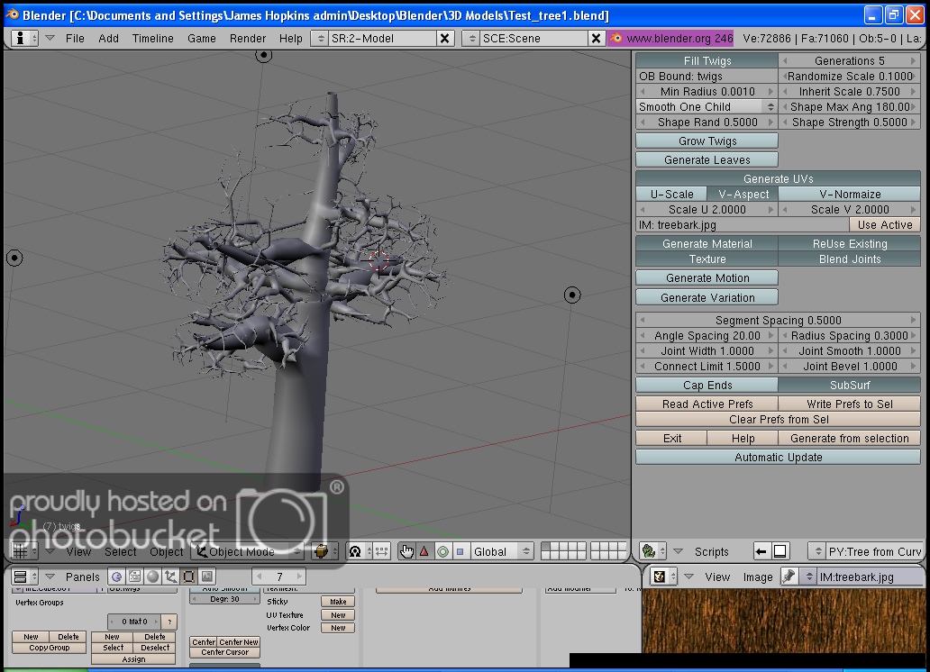Switch to the Script context icon

click(134, 577)
